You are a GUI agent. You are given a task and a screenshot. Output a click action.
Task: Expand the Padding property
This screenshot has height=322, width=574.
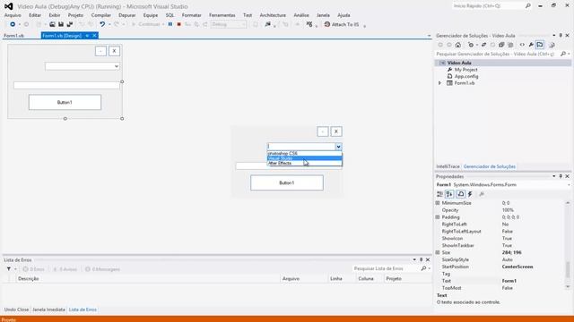point(438,217)
